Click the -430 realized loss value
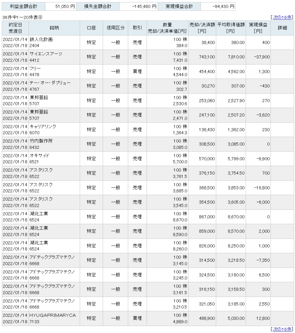 coord(265,86)
